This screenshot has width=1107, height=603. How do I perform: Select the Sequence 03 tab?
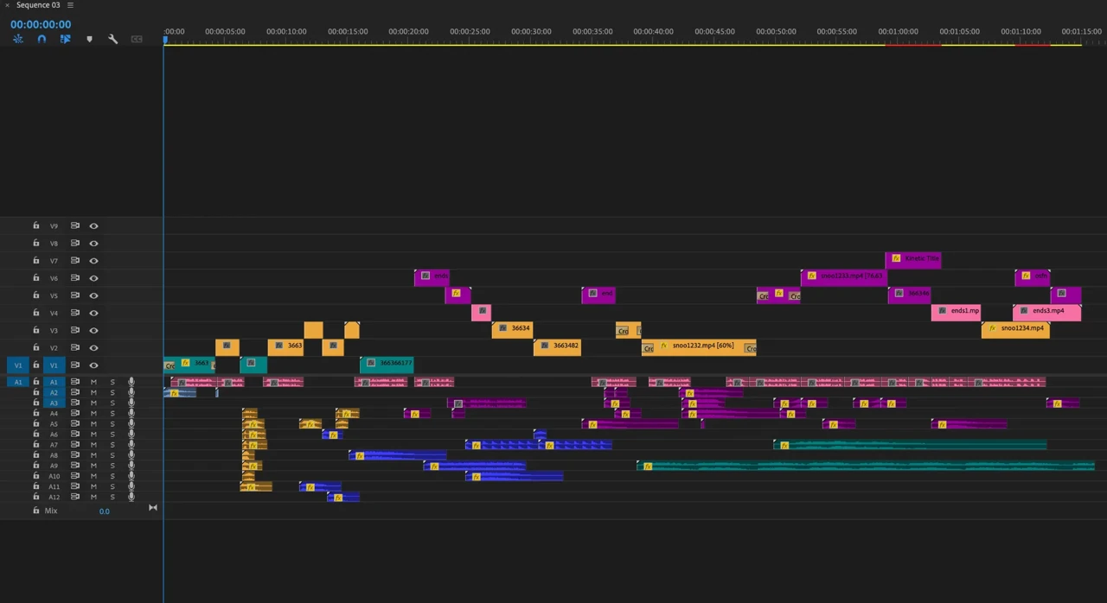(x=38, y=5)
